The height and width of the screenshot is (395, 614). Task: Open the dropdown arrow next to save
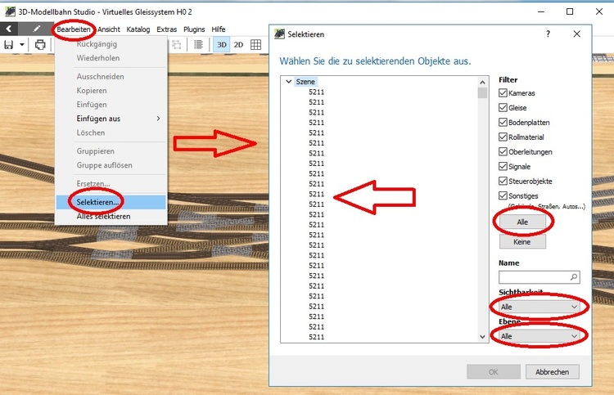[x=22, y=45]
